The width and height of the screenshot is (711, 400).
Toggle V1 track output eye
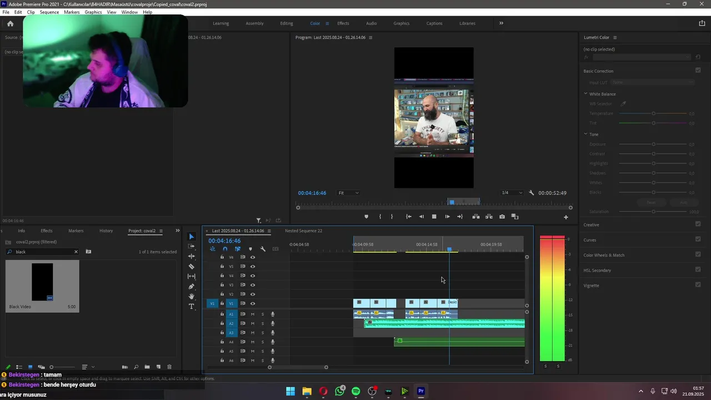tap(253, 303)
